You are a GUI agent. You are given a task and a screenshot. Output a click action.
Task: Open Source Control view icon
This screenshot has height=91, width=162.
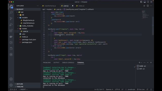tap(11, 18)
